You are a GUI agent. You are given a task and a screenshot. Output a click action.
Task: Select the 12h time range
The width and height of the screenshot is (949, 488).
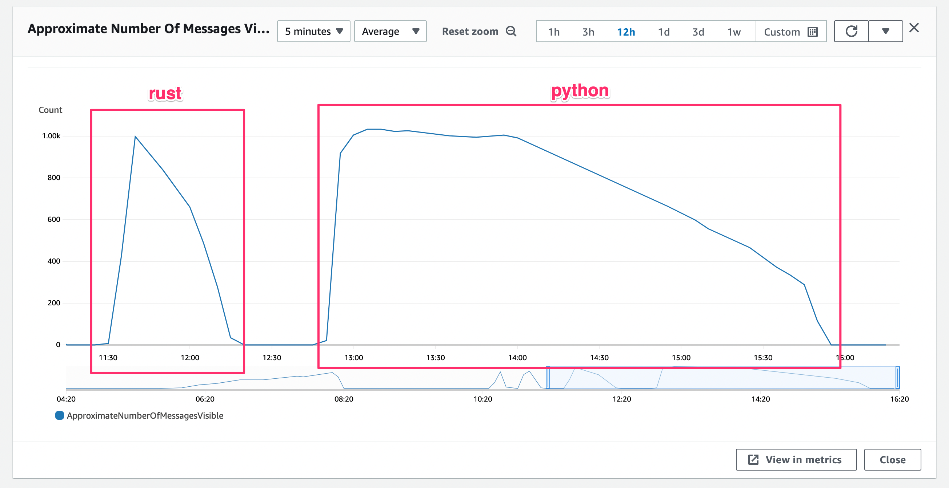[x=626, y=32]
